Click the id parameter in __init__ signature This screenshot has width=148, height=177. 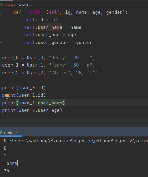pos(68,12)
